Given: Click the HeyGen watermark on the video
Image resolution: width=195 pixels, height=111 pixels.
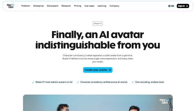Looking at the screenshot, I should [164, 101].
